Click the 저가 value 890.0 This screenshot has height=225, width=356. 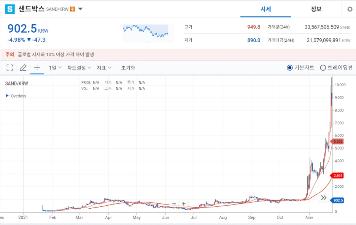254,40
